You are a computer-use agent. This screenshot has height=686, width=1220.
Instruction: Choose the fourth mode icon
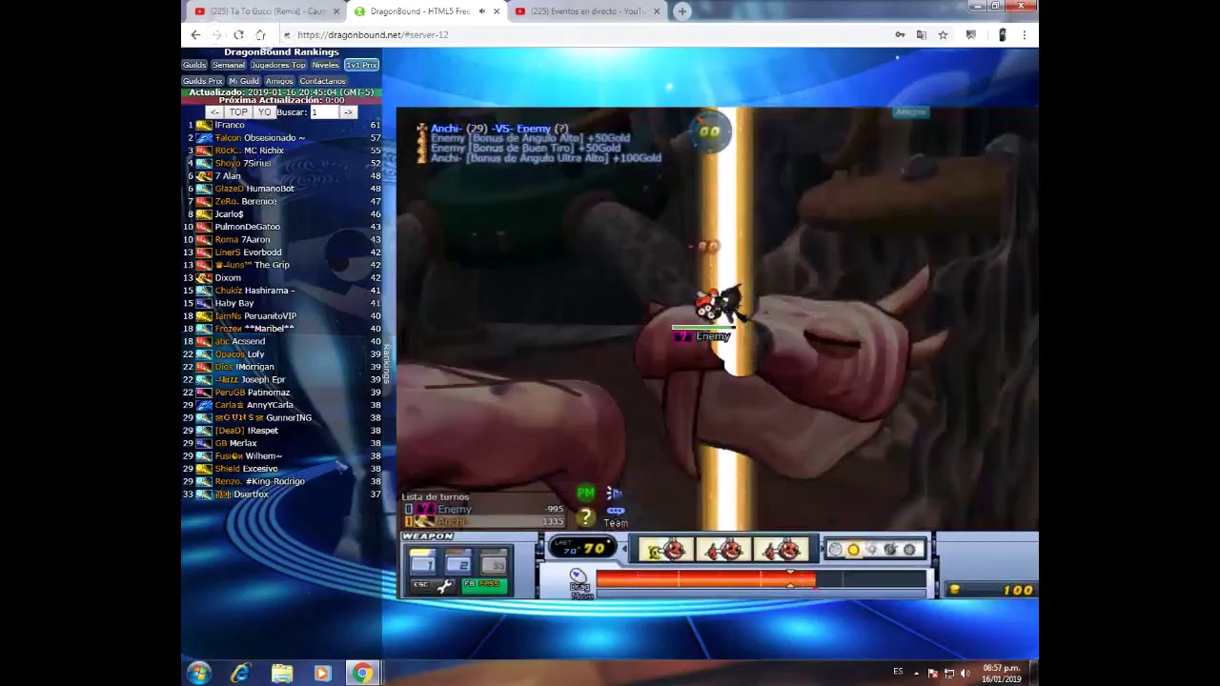[x=890, y=549]
